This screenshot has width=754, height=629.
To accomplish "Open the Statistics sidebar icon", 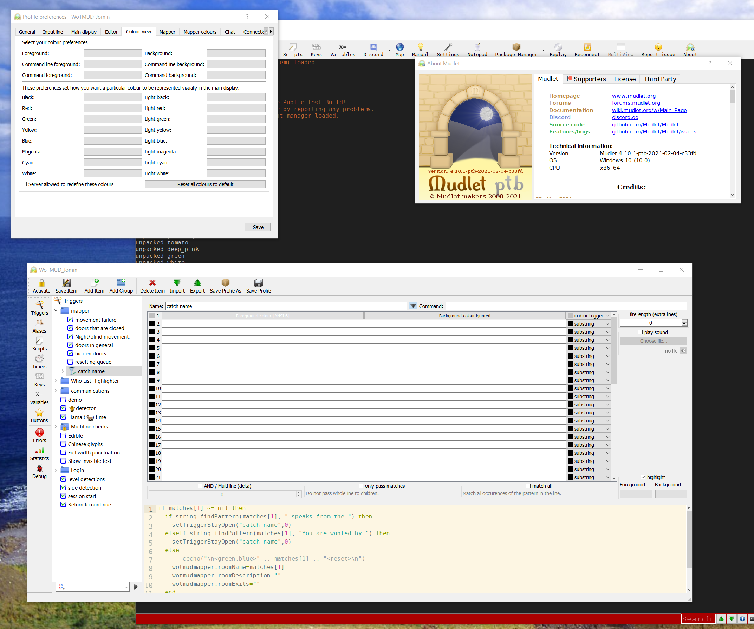I will pos(39,451).
